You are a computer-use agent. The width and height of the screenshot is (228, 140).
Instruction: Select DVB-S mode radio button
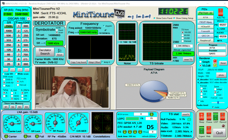(4, 80)
